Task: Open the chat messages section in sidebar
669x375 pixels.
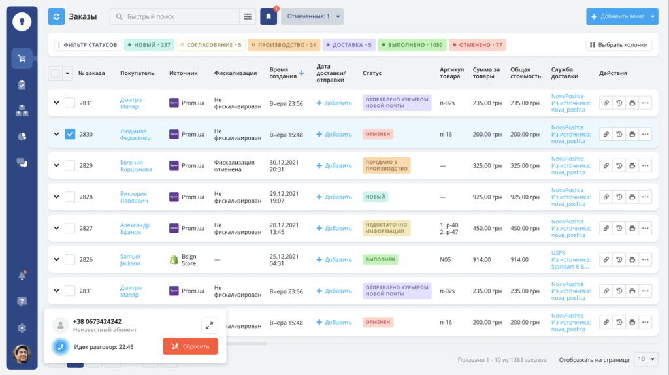Action: 22,163
